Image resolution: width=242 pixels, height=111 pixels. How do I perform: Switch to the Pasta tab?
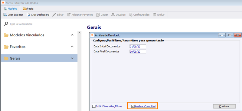(x=28, y=9)
